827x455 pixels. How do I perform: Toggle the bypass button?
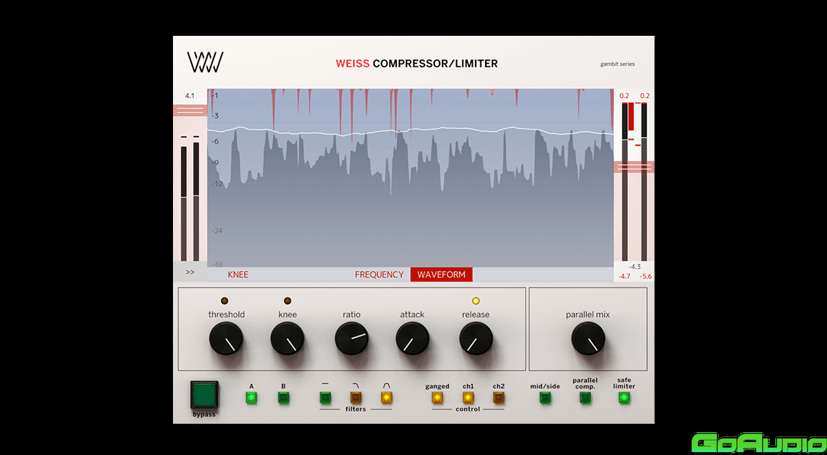204,394
